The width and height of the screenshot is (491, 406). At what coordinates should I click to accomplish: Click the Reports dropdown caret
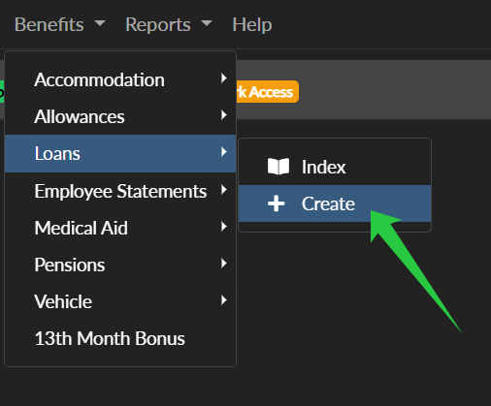pos(207,23)
